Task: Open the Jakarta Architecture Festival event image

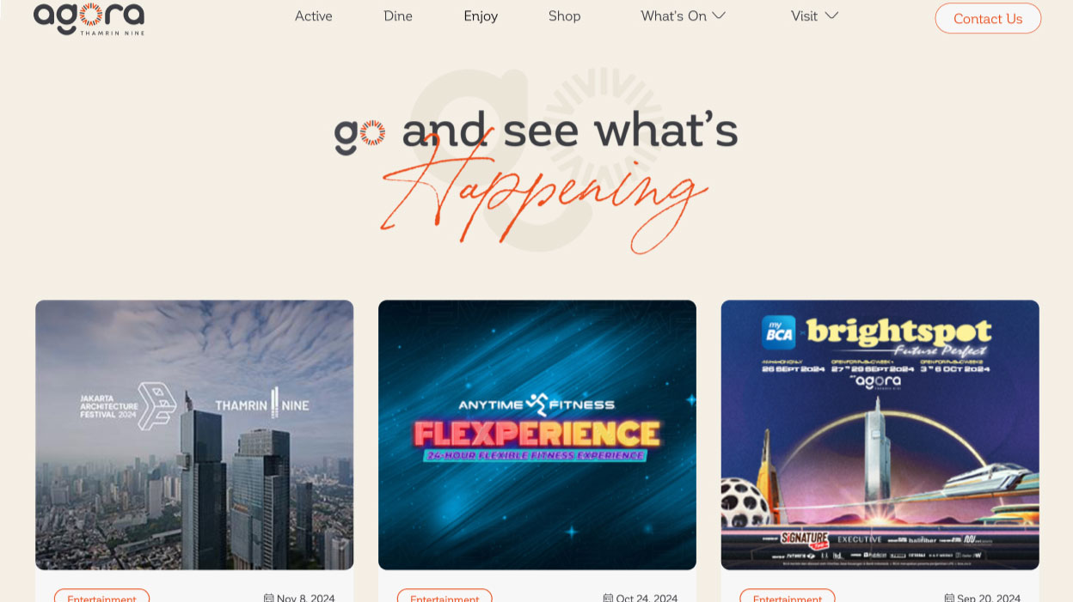Action: pyautogui.click(x=194, y=435)
